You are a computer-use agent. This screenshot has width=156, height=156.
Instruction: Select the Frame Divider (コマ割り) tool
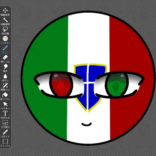point(5,124)
